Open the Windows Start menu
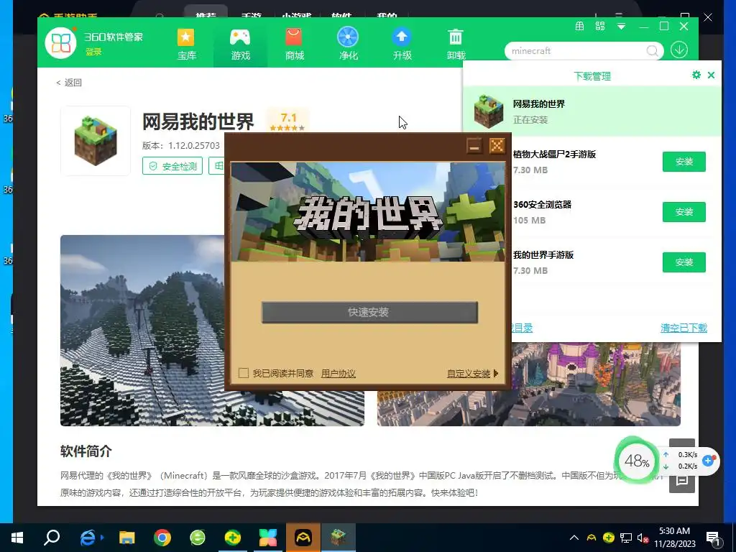736x552 pixels. point(17,538)
